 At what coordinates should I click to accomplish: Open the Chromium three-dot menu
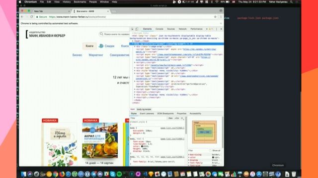click(x=221, y=17)
